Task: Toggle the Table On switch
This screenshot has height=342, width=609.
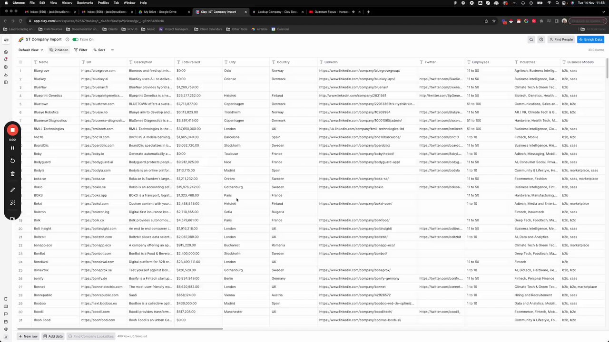Action: [75, 39]
